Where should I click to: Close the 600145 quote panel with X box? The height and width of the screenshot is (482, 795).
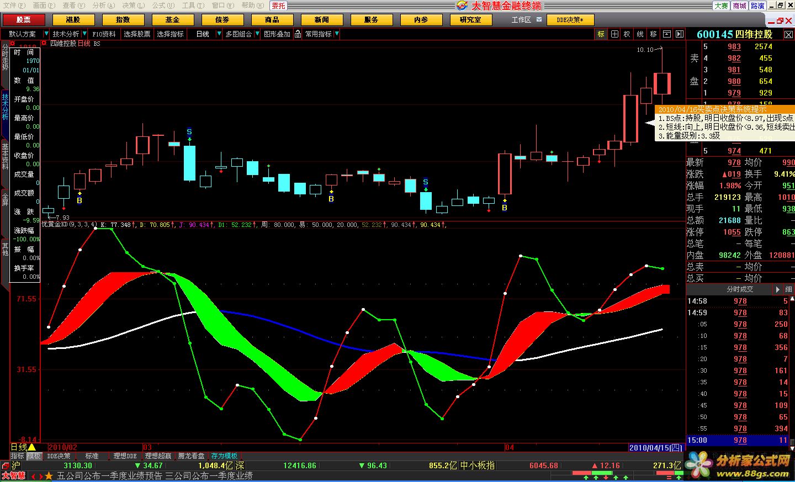pyautogui.click(x=789, y=34)
